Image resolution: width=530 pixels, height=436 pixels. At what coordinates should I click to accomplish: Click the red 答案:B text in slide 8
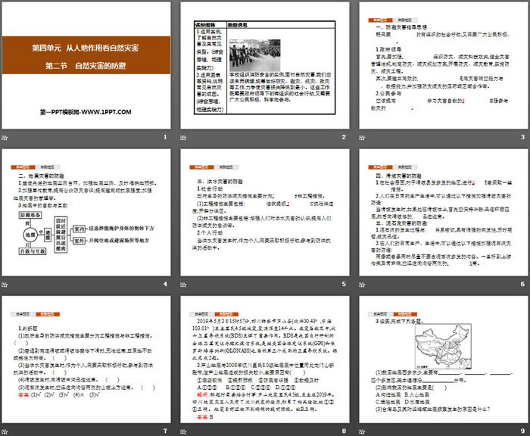[205, 417]
